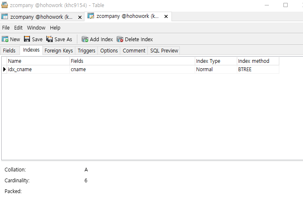This screenshot has width=303, height=206.
Task: Click the Save As button label
Action: tap(63, 39)
